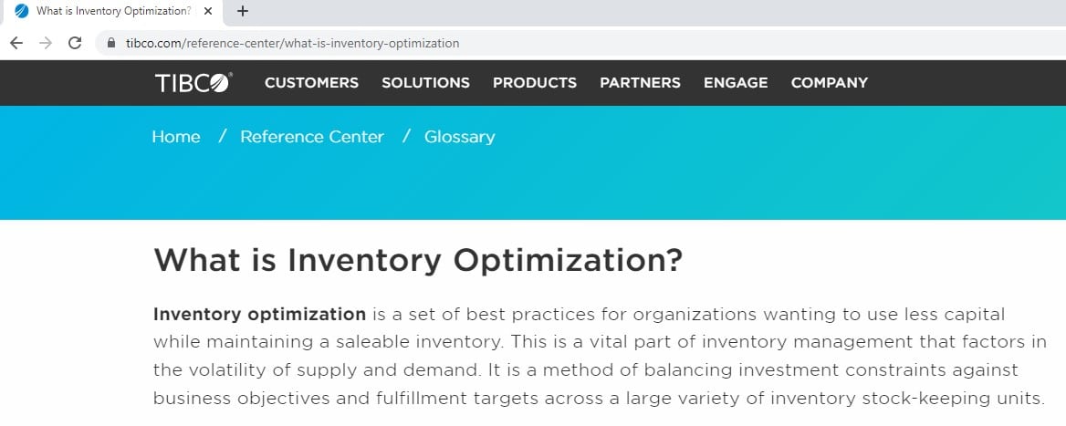Open the CUSTOMERS navigation menu
This screenshot has height=426, width=1066.
pos(311,83)
